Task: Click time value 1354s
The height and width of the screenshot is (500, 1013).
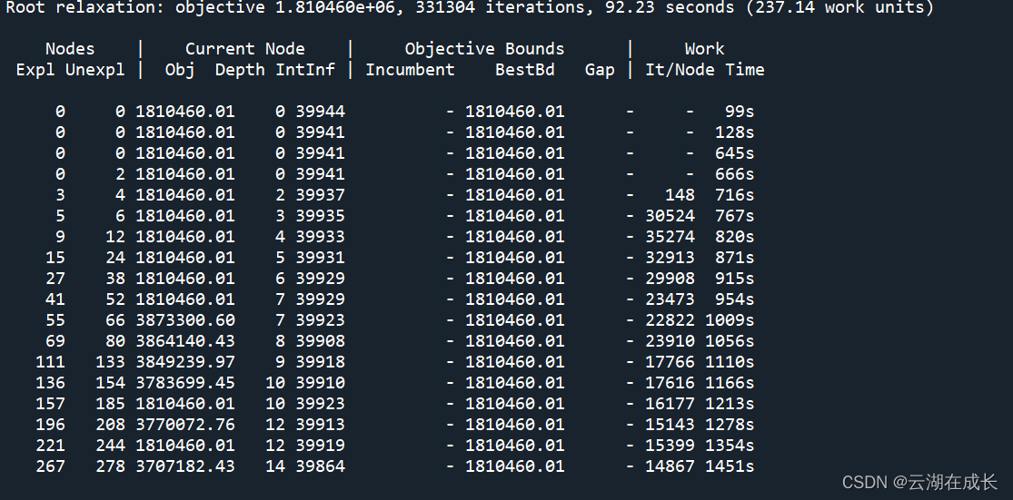Action: tap(730, 446)
